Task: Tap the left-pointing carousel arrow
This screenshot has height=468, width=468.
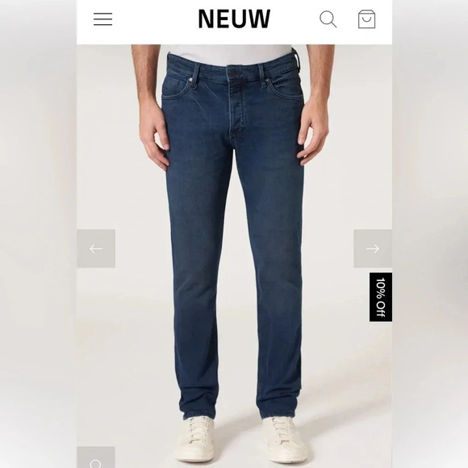Action: point(96,249)
